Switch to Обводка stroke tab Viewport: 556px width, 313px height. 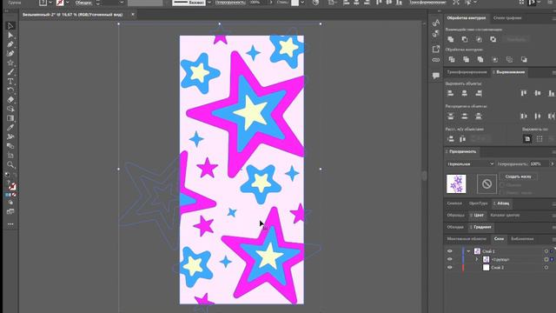click(x=455, y=227)
